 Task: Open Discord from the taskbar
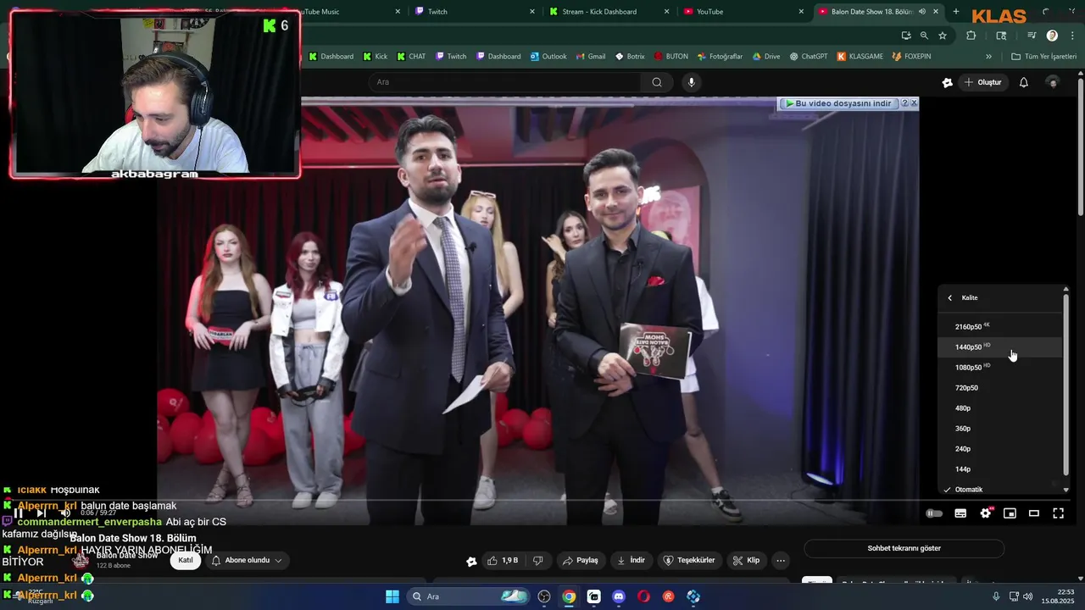(x=619, y=596)
